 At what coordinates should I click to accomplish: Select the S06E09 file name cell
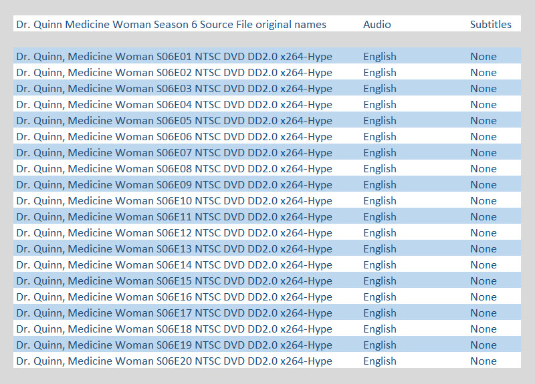[x=174, y=184]
